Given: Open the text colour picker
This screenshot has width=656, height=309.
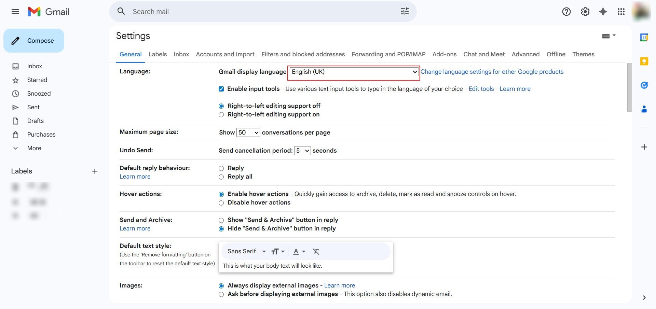Looking at the screenshot, I should point(299,252).
